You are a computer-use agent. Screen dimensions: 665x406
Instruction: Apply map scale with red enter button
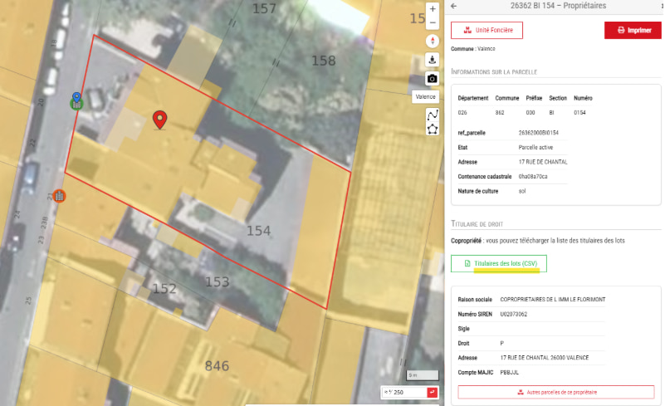coord(433,393)
